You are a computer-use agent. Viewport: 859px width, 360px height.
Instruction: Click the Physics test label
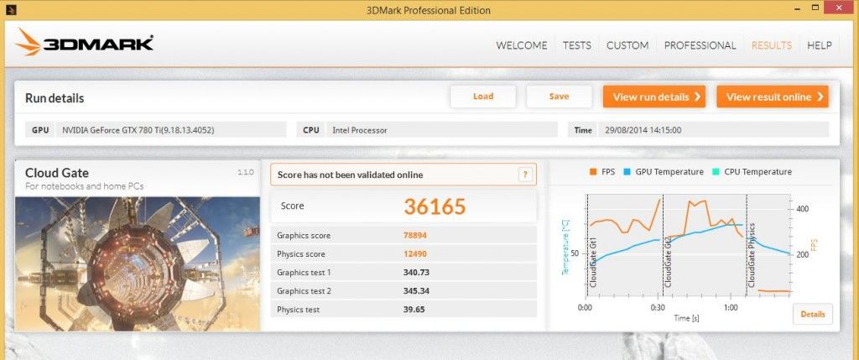[298, 310]
